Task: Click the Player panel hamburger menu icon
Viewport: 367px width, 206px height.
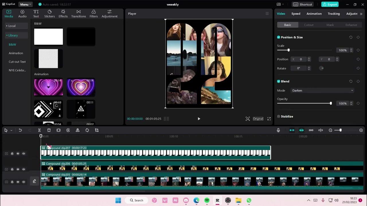Action: tap(267, 13)
